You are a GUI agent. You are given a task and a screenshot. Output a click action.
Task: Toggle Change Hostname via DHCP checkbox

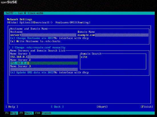point(32,38)
